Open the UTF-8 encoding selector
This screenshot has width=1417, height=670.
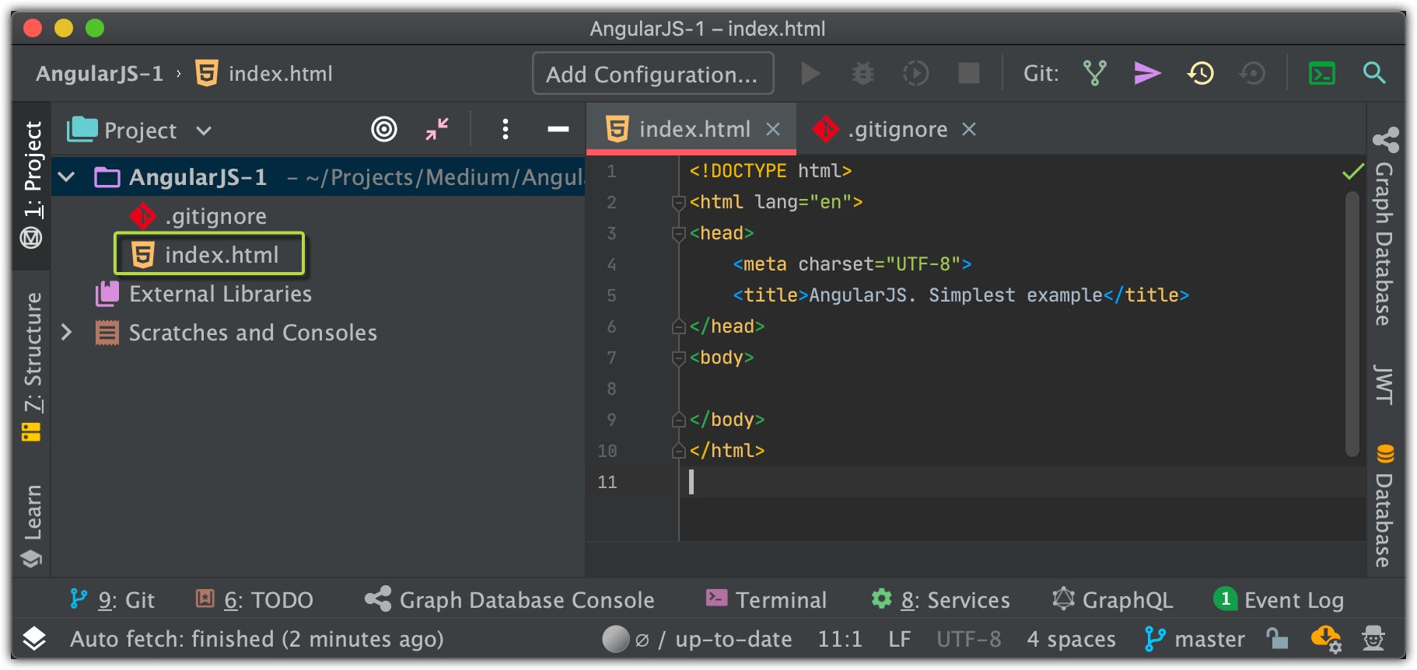968,639
